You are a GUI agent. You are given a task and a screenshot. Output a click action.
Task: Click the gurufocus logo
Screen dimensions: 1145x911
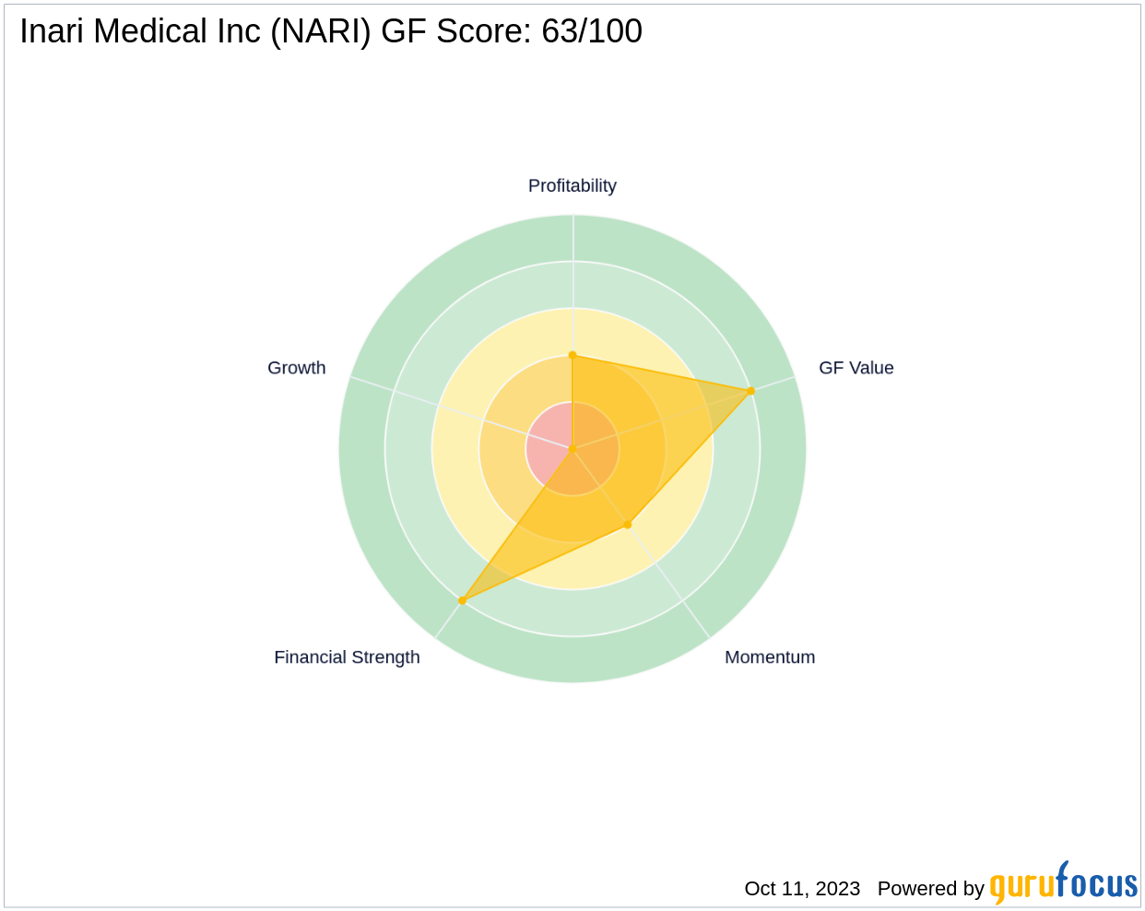[x=1064, y=883]
